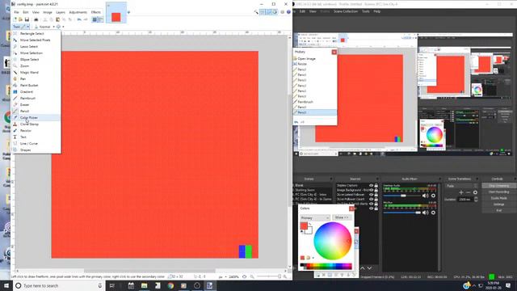Click Start Recording in OBS Controls

pos(499,192)
